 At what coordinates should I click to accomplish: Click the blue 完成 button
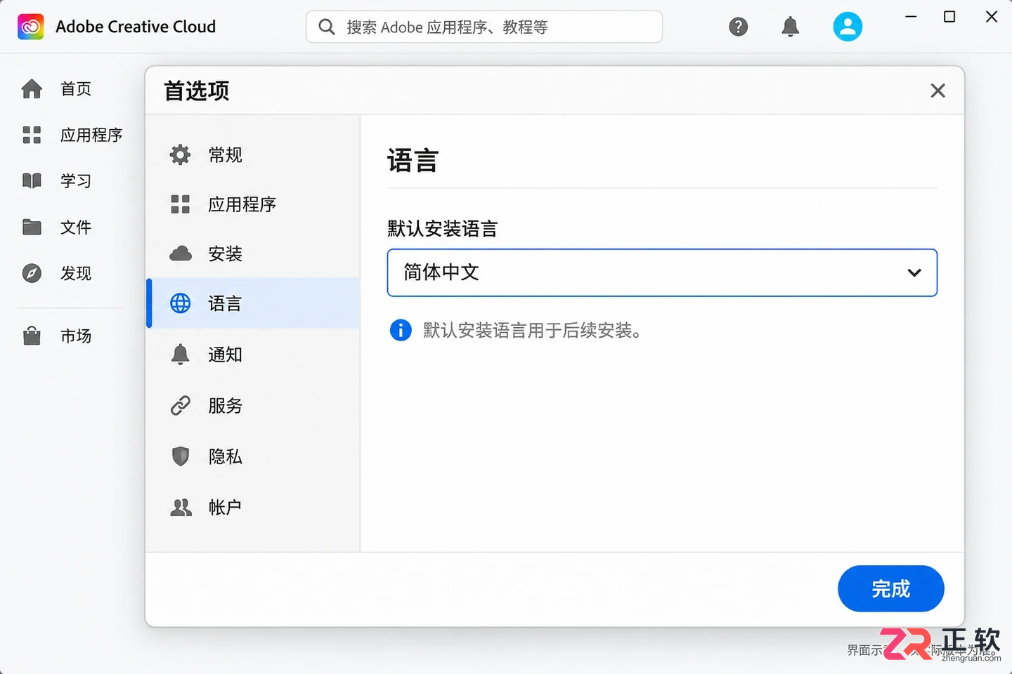pos(890,588)
